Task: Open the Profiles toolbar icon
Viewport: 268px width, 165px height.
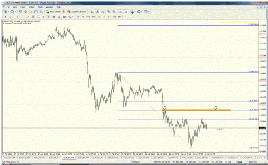Action: [12, 12]
